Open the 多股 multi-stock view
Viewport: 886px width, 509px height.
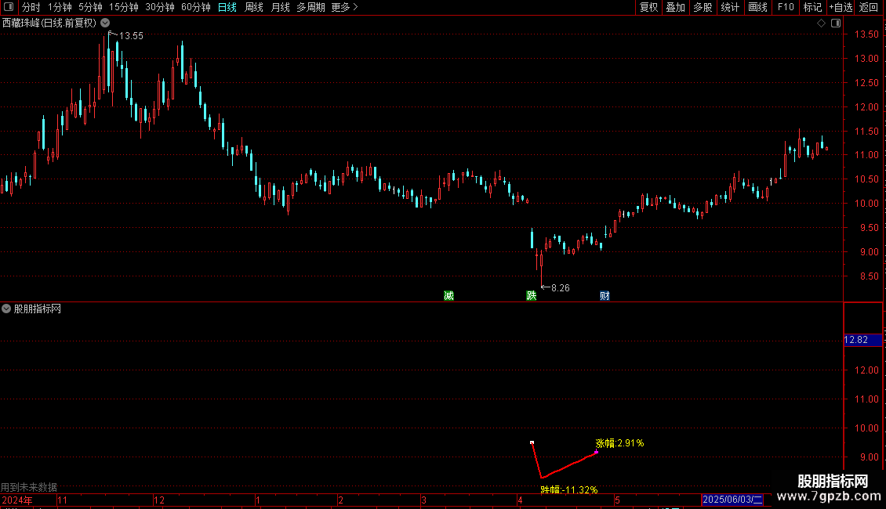tap(703, 7)
